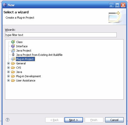
Task: Expand the Java category
Action: click(x=8, y=72)
